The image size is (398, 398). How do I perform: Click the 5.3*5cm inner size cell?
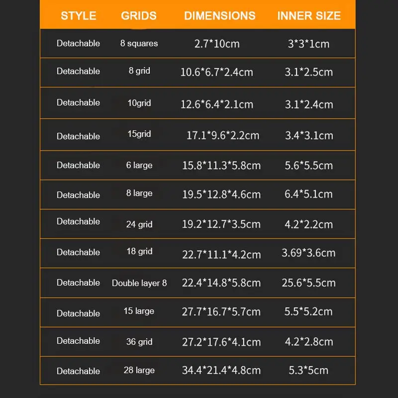coord(308,371)
